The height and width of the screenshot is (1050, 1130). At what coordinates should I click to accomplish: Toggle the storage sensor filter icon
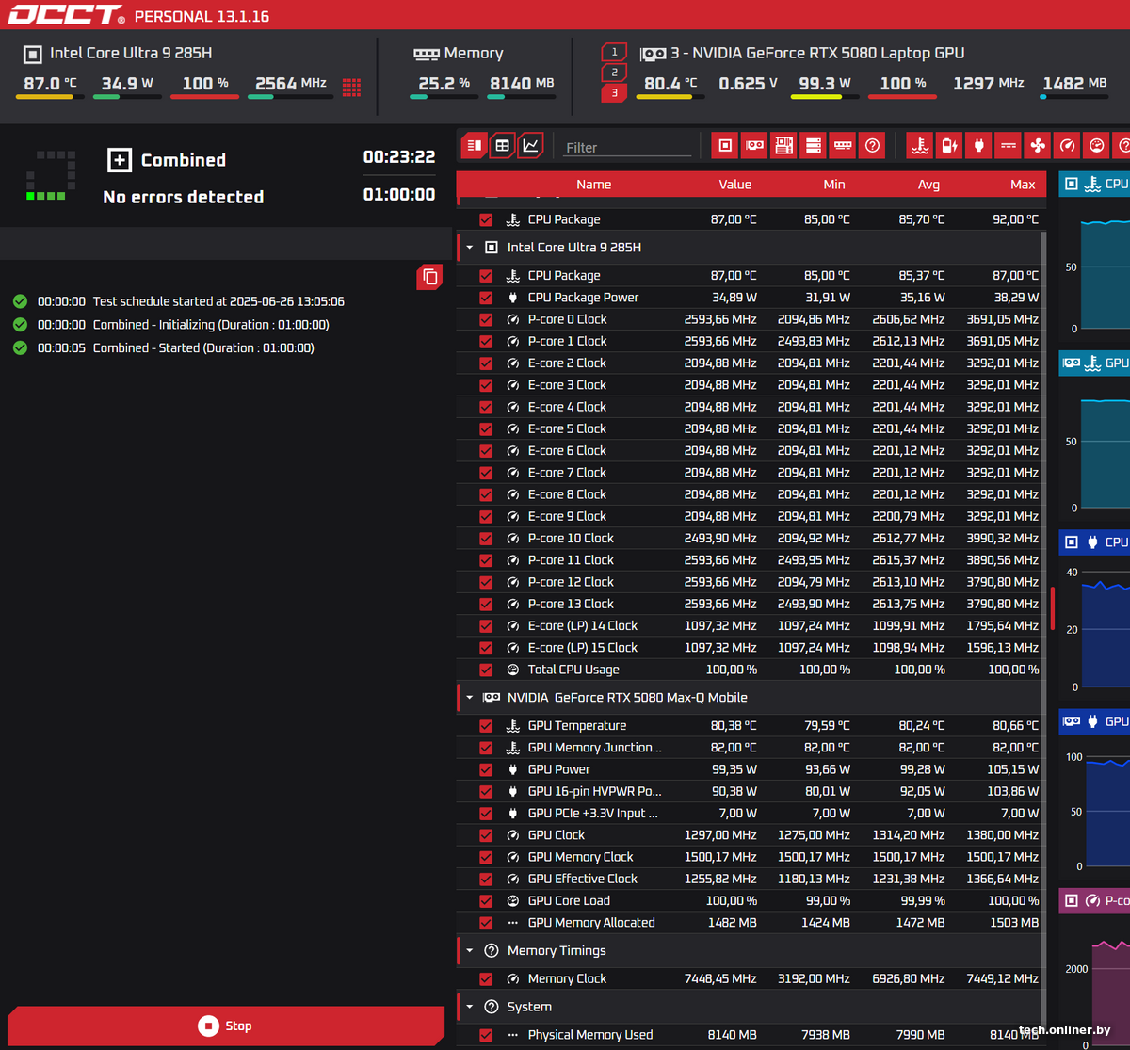click(x=814, y=145)
